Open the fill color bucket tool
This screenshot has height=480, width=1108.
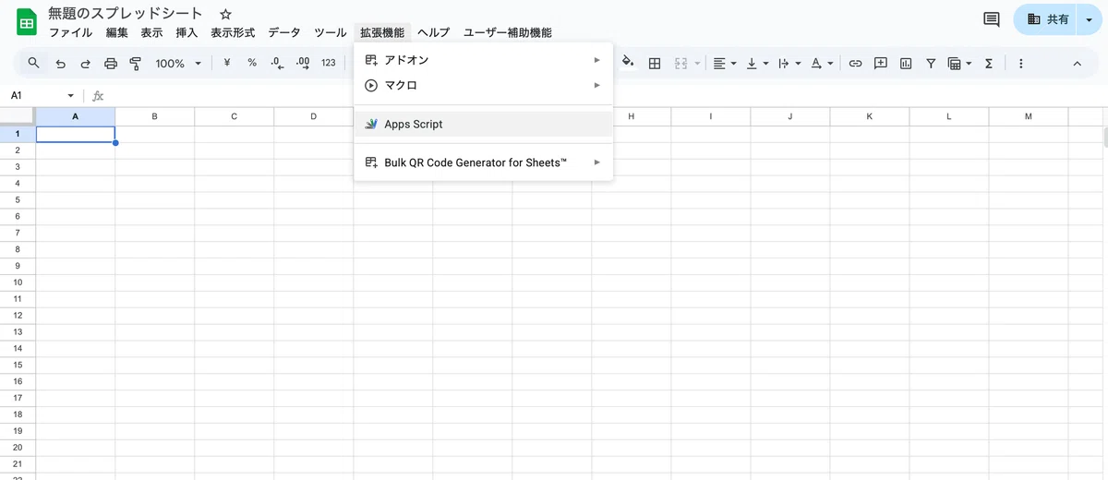point(628,63)
